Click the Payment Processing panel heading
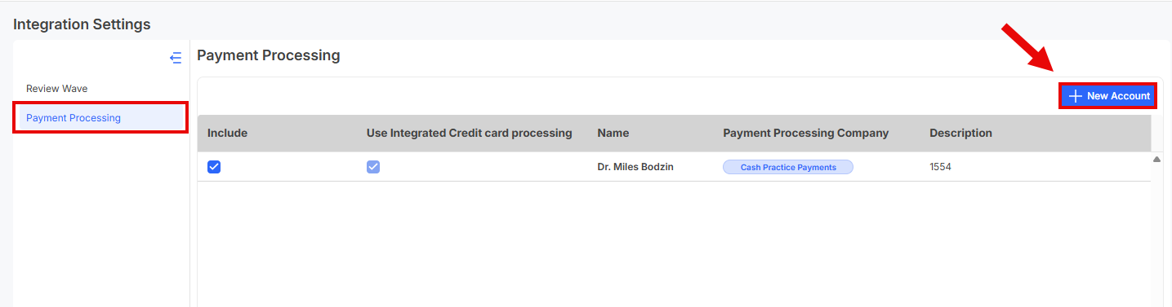 269,55
